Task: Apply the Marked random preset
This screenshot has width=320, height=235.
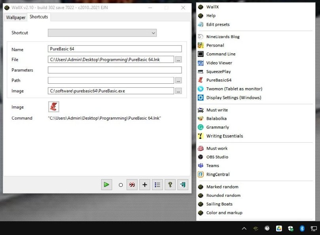Action: [x=256, y=187]
